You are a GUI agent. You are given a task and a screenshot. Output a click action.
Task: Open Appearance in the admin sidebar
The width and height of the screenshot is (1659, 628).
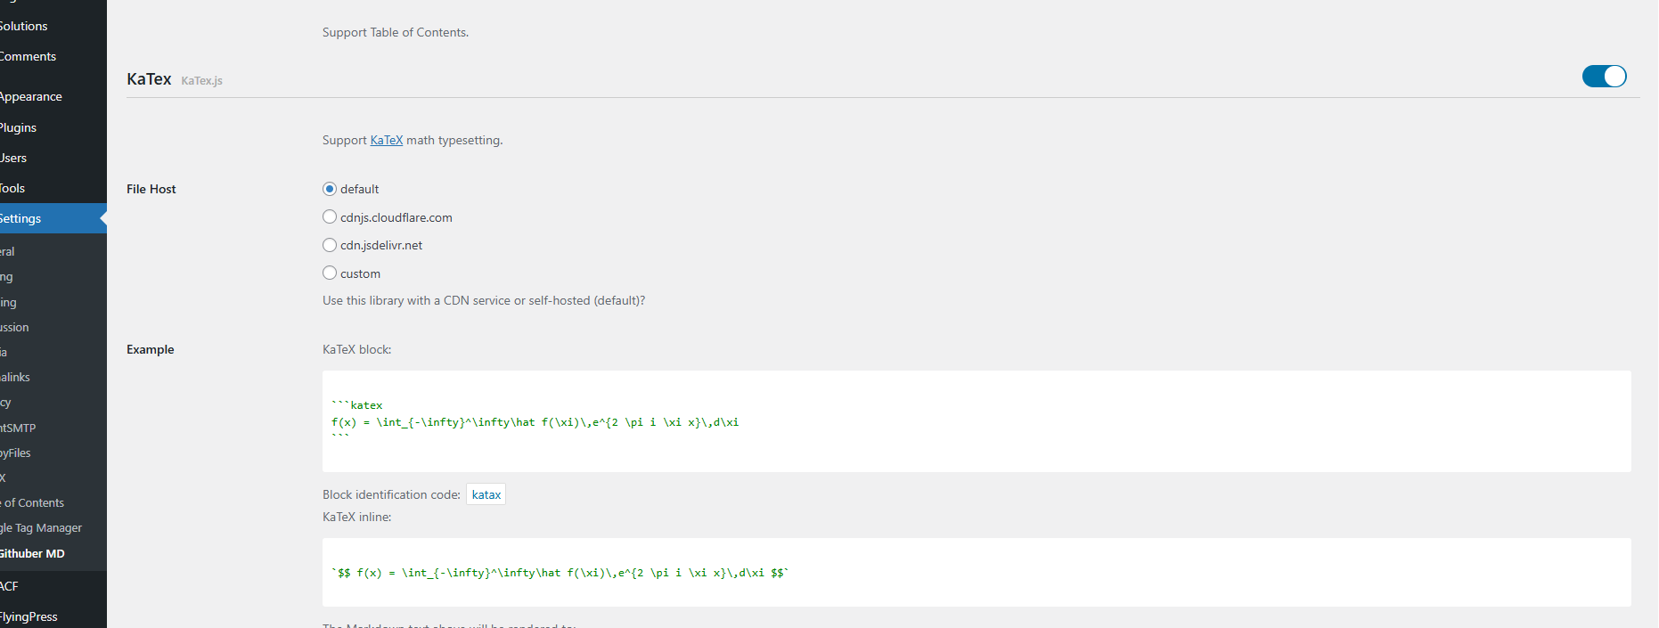[31, 96]
